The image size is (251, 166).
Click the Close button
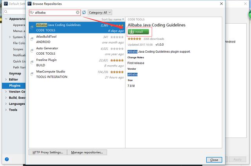(214, 160)
